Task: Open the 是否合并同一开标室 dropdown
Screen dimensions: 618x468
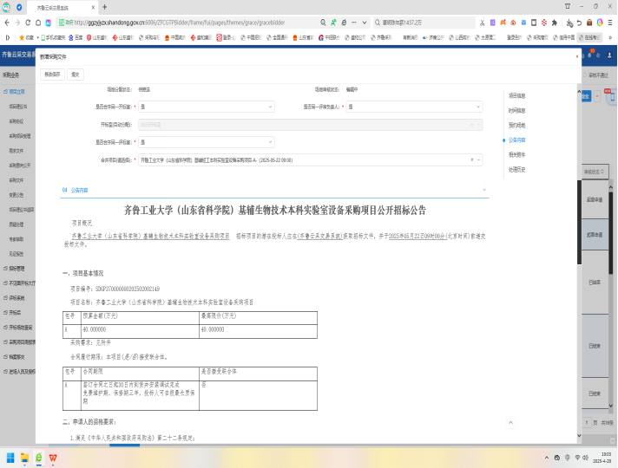Action: (x=206, y=107)
